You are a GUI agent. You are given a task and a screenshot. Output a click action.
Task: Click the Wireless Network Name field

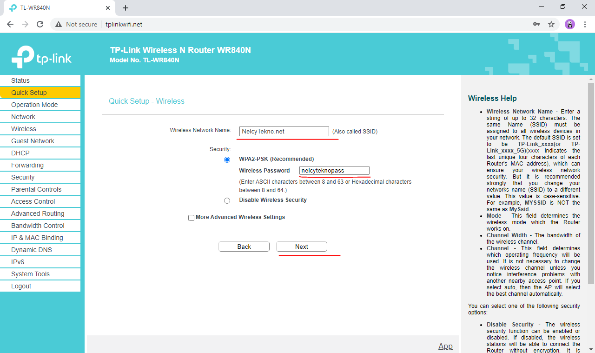(284, 131)
